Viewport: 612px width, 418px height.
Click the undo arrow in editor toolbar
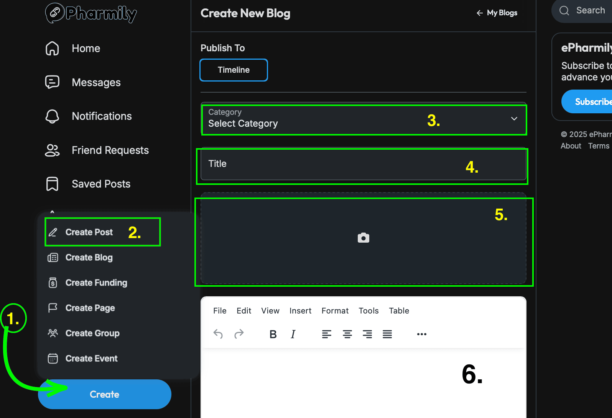[x=218, y=334]
